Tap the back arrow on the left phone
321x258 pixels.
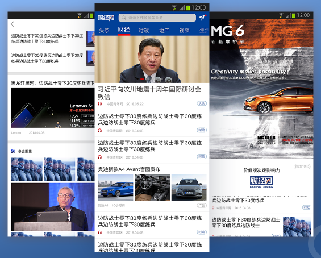click(x=12, y=24)
